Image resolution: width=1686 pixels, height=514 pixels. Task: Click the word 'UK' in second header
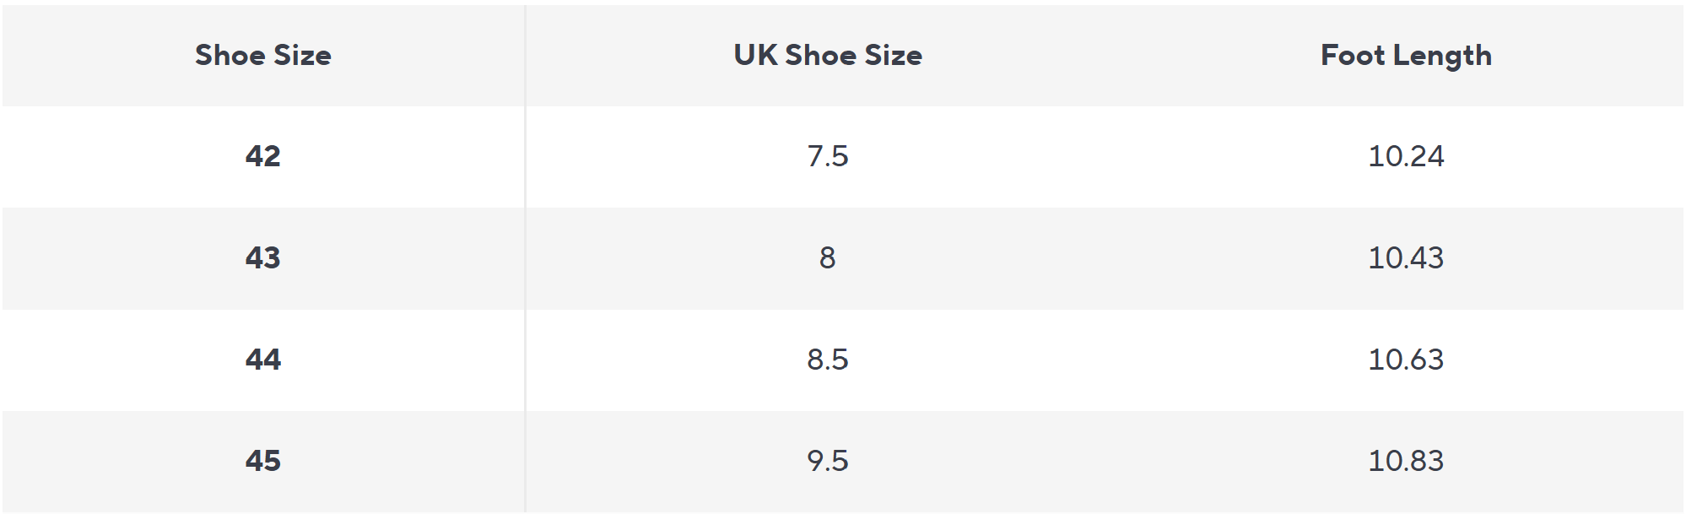755,56
